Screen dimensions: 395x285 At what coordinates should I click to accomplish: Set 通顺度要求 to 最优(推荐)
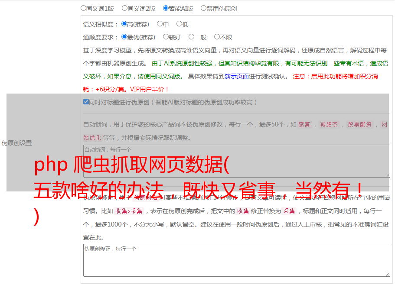click(x=124, y=37)
